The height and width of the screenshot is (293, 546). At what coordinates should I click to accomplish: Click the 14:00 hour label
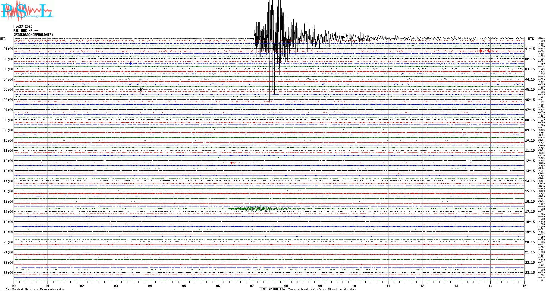[x=8, y=181]
